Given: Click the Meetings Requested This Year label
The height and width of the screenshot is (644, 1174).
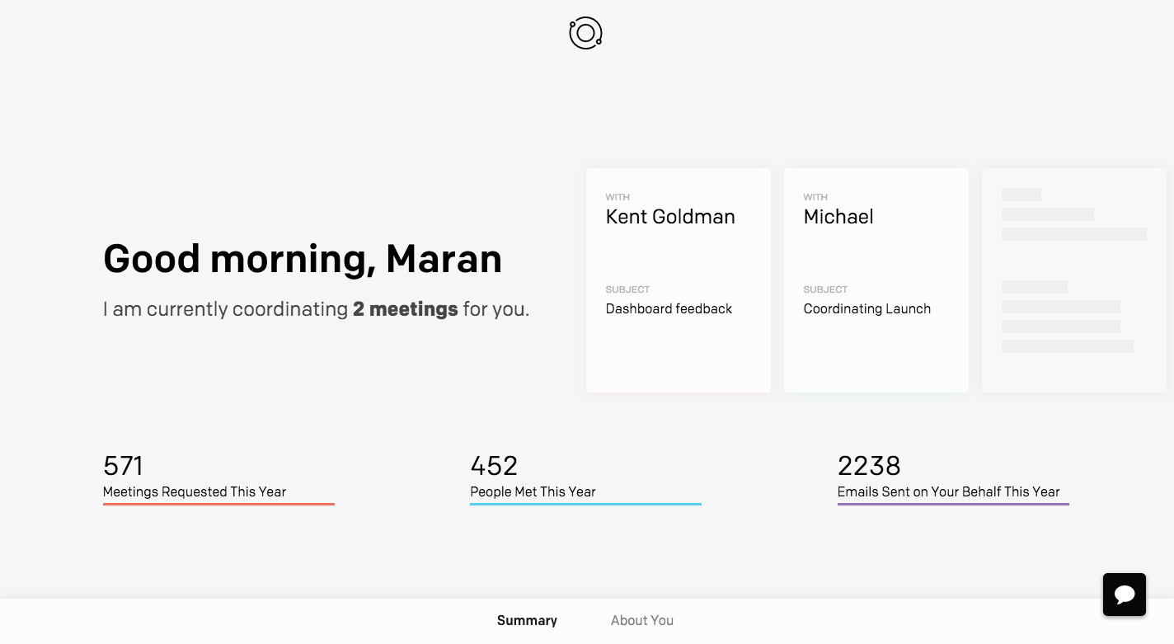Looking at the screenshot, I should coord(195,491).
